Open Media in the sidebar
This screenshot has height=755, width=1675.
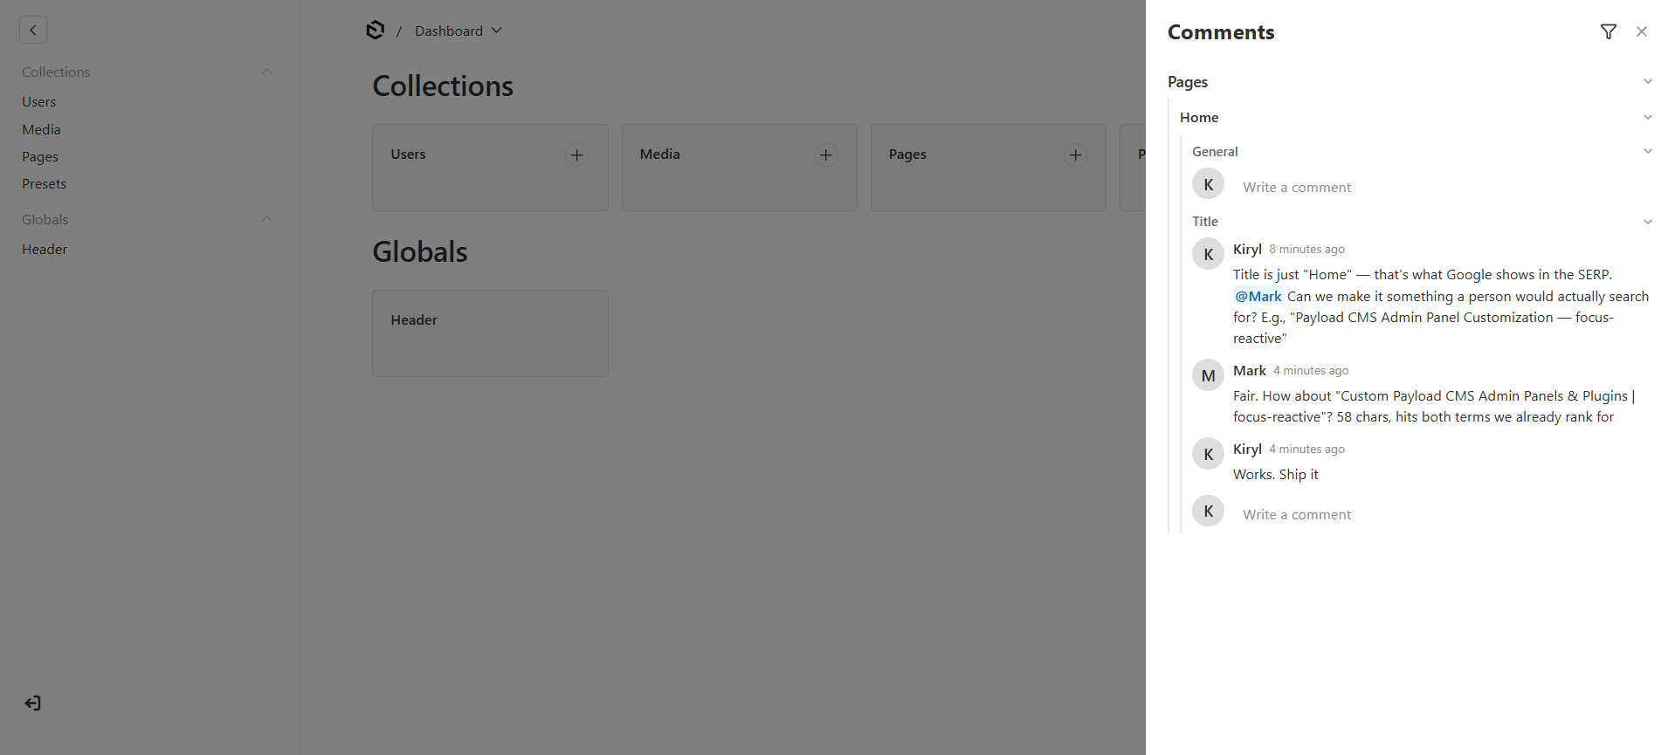[41, 129]
